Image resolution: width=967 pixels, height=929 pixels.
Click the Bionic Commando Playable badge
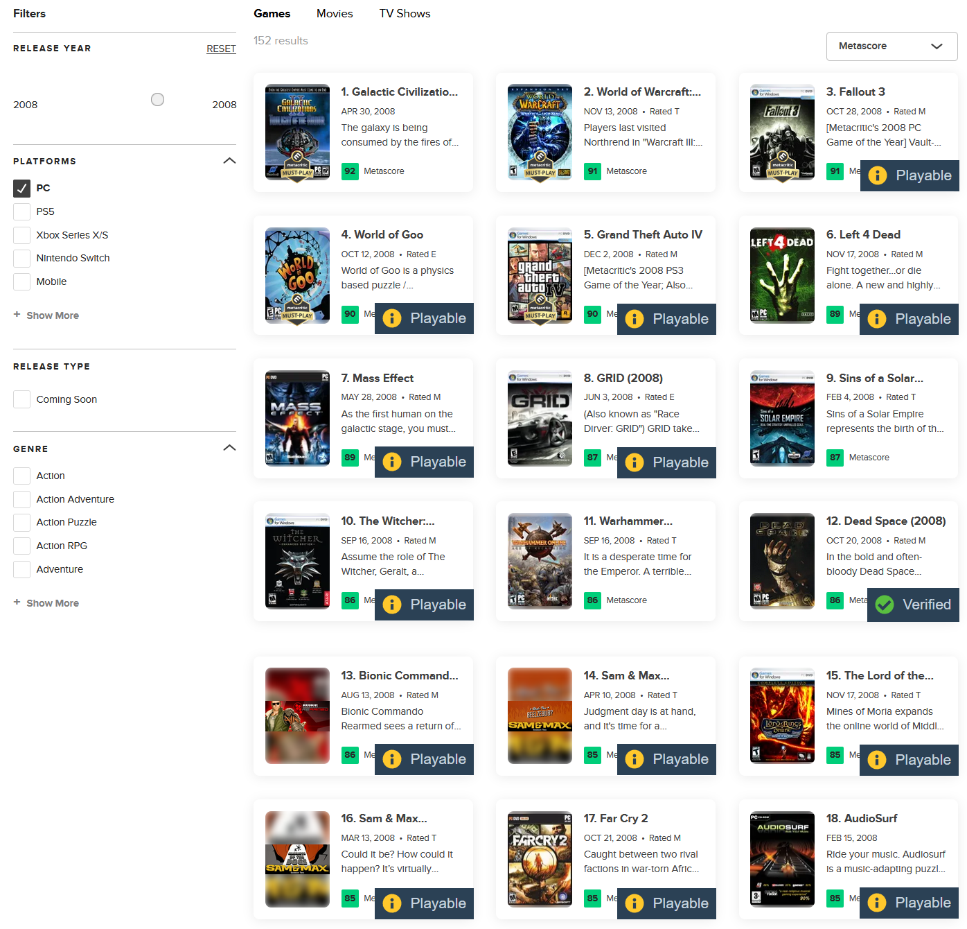(424, 759)
